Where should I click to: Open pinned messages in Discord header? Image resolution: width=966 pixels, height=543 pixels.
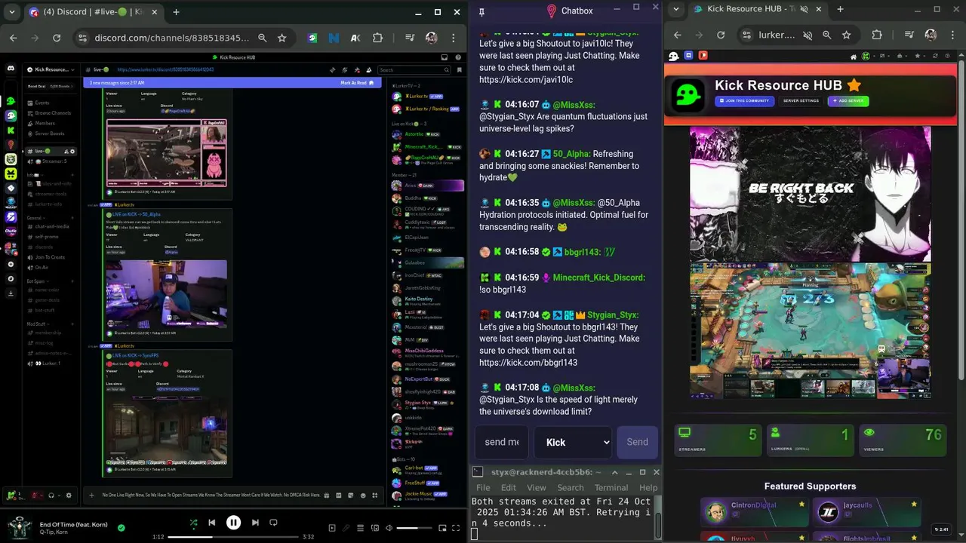coord(358,70)
